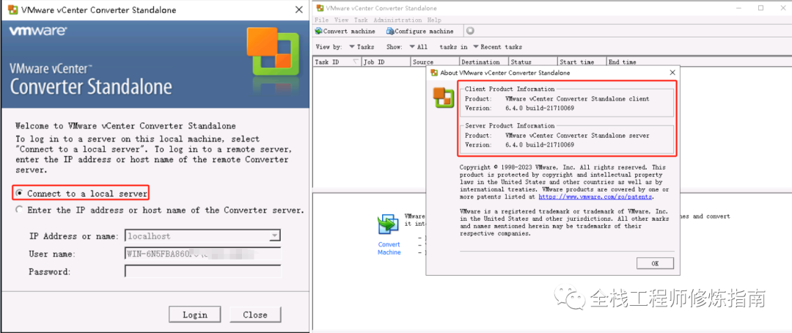Click the Status column header

point(533,62)
